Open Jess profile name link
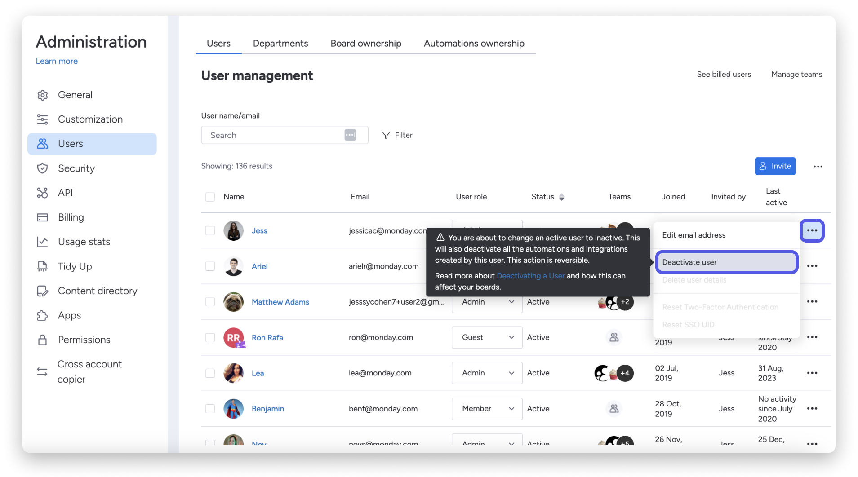This screenshot has width=858, height=477. point(259,230)
